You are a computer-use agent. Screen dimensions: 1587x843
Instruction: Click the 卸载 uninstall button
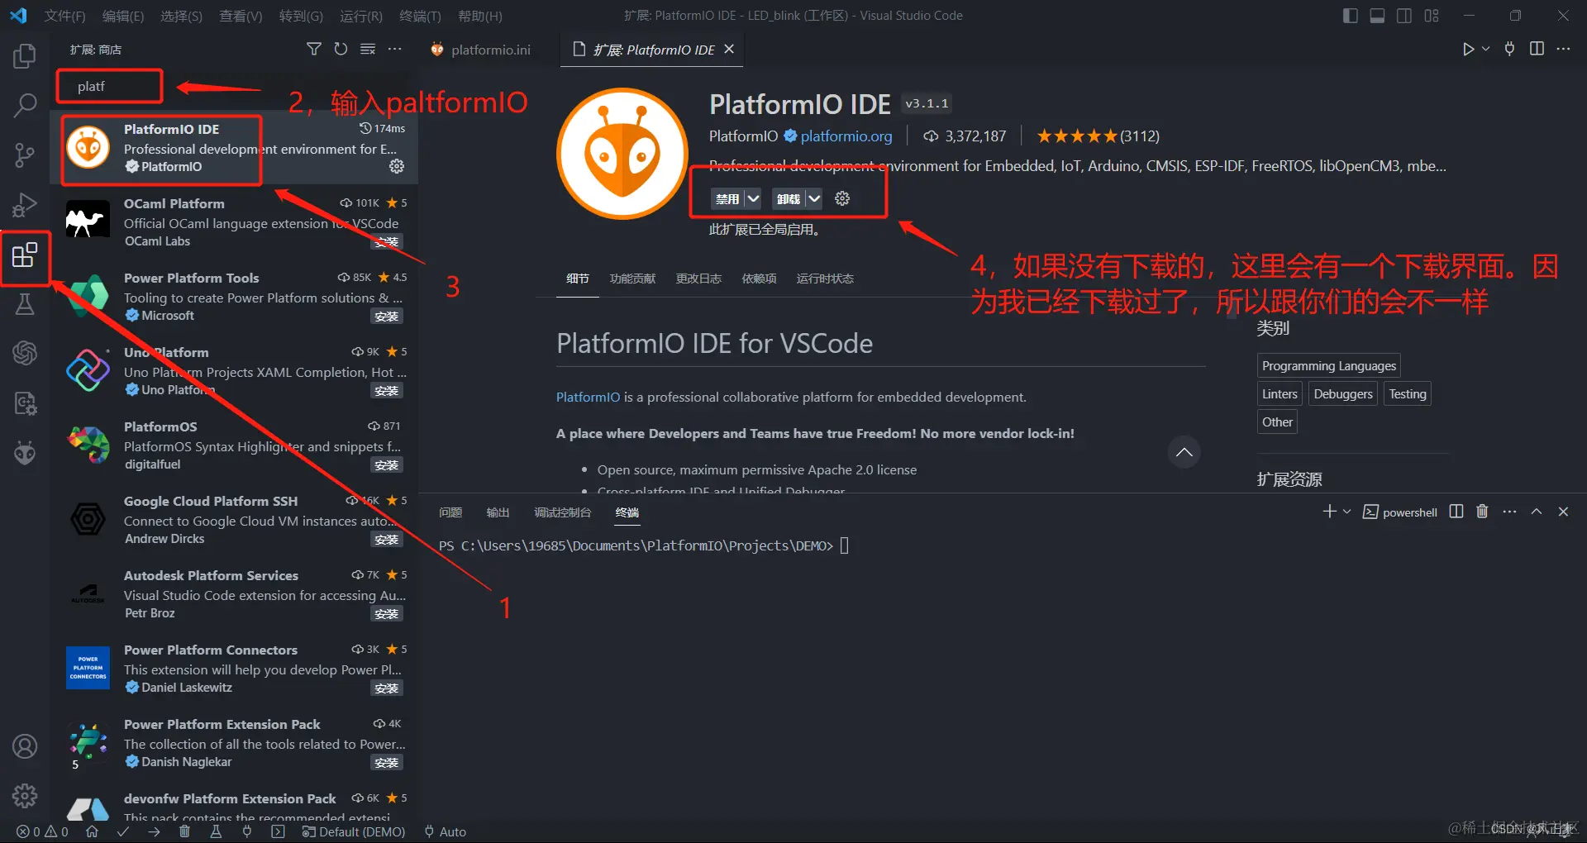click(789, 198)
